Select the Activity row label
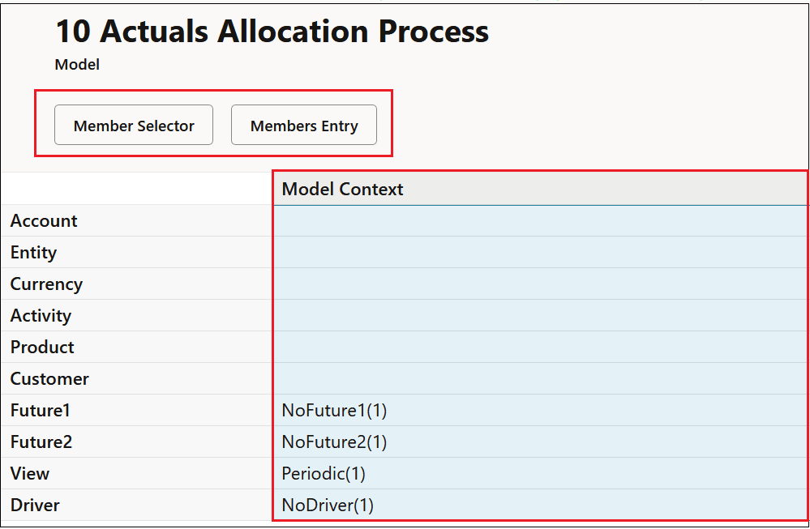 coord(41,315)
